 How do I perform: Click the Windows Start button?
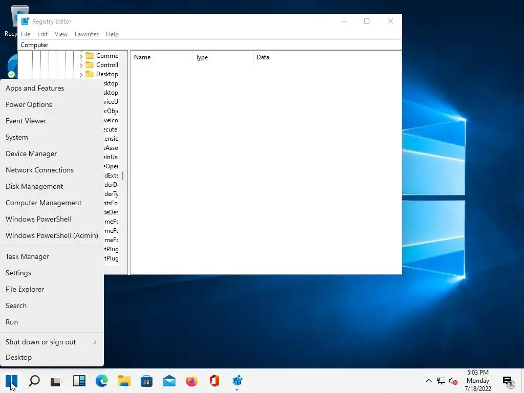11,381
